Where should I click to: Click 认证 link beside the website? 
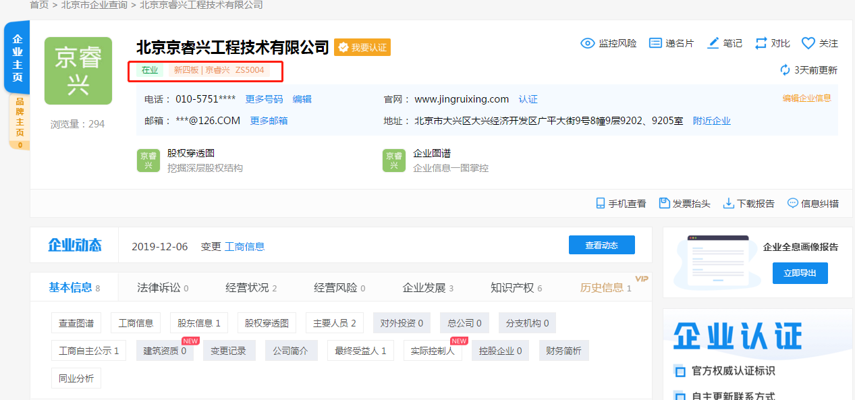(528, 99)
